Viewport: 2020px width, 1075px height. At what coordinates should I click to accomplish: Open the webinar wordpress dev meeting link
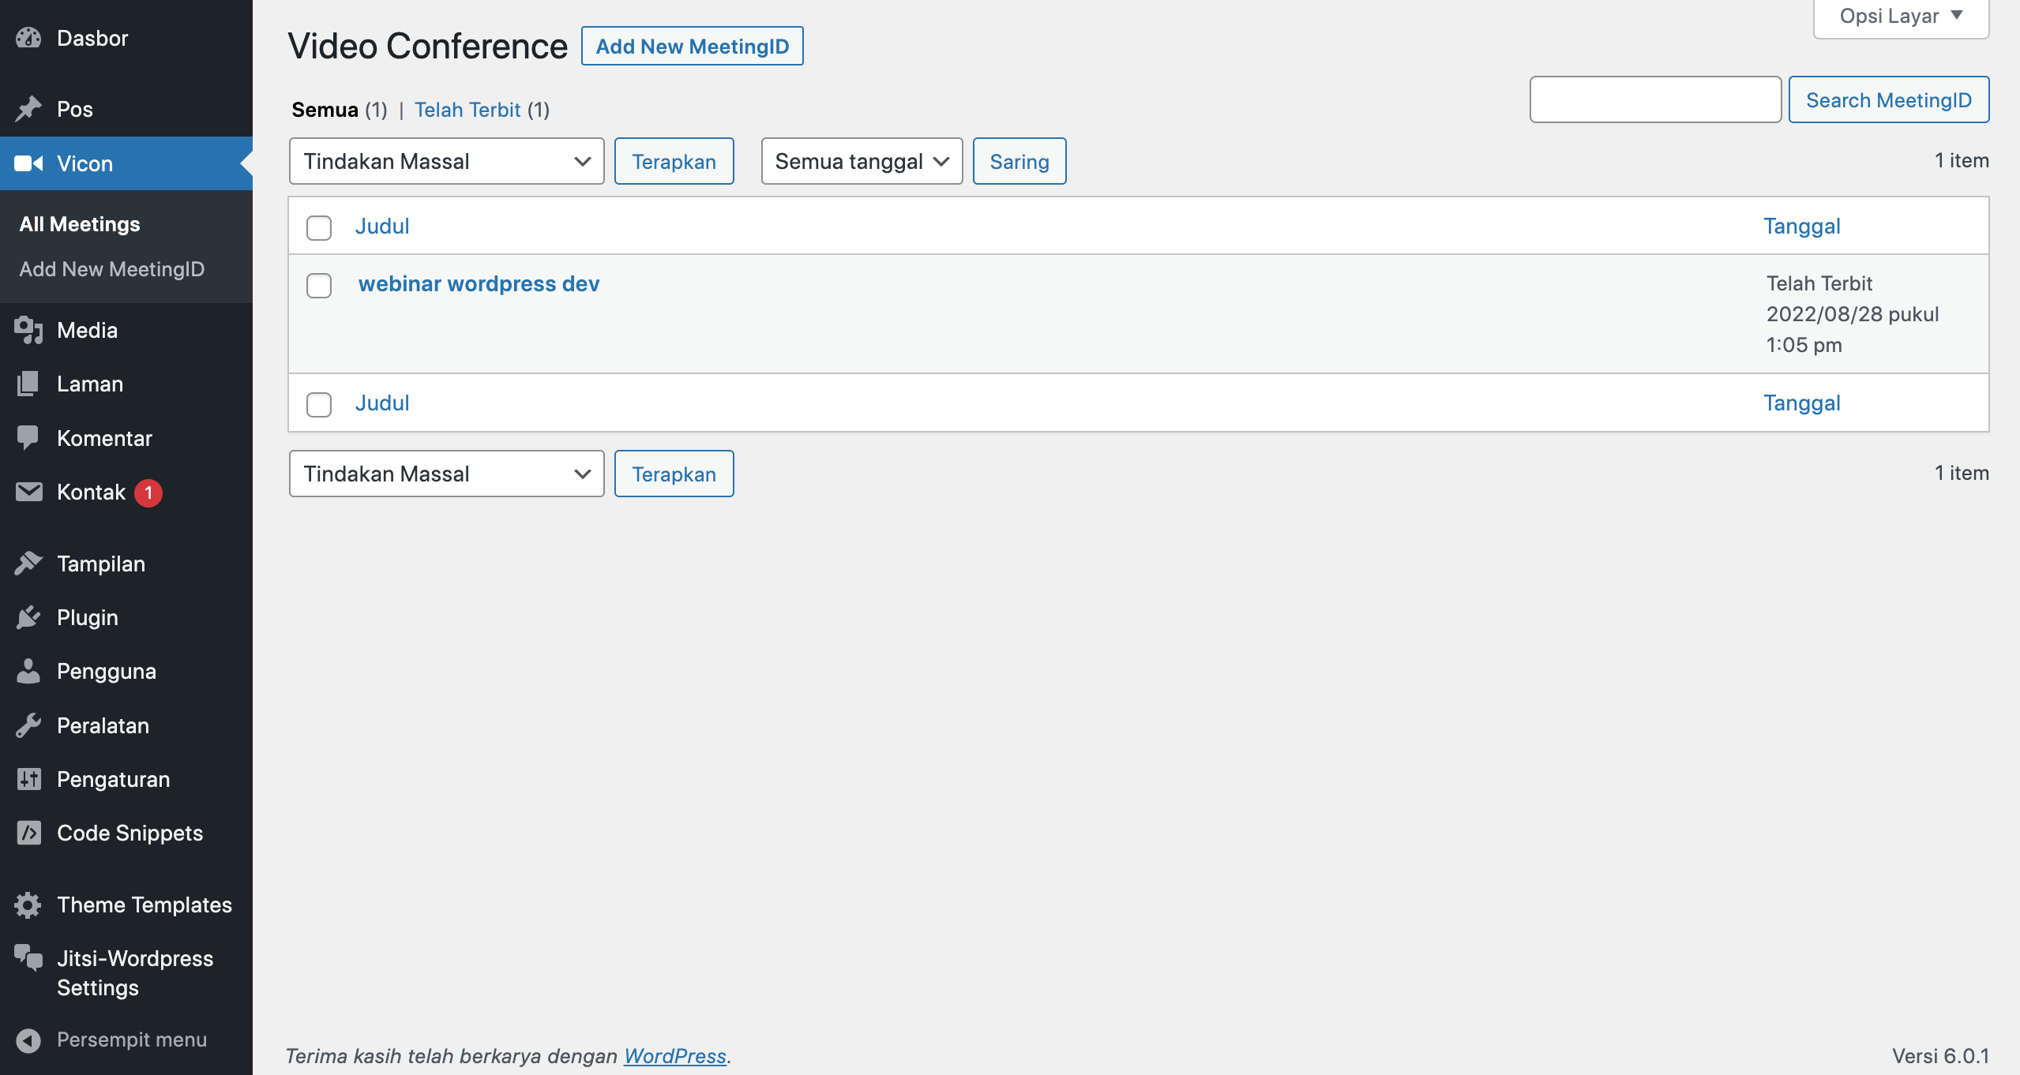(x=479, y=283)
